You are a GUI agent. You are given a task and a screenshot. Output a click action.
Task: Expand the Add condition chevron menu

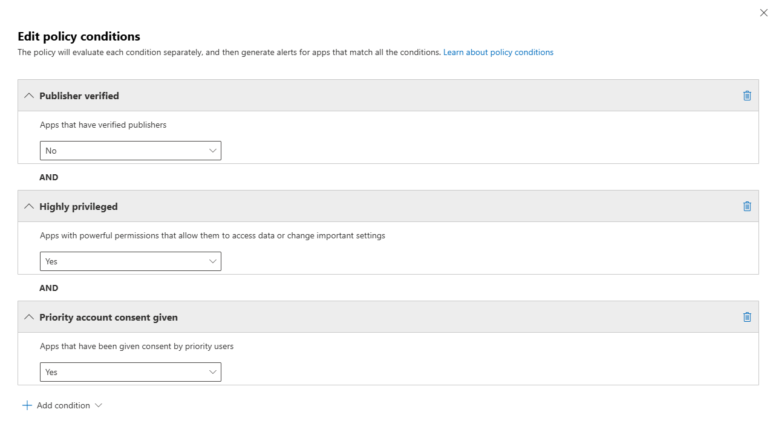click(x=99, y=405)
